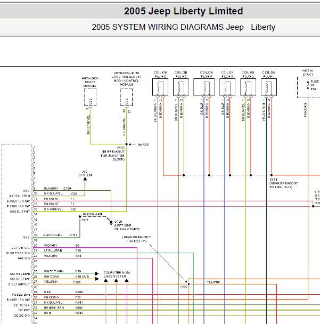Click the Coil On Plug 3 symbol

(227, 87)
